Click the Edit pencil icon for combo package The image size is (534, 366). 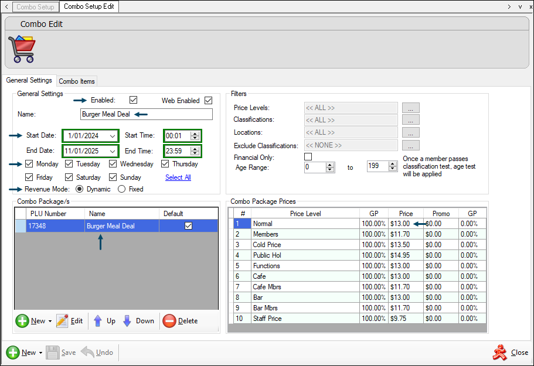coord(63,321)
